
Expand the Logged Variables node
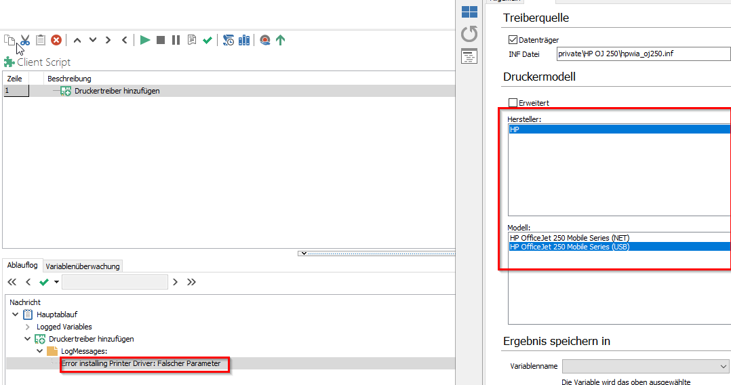(27, 327)
